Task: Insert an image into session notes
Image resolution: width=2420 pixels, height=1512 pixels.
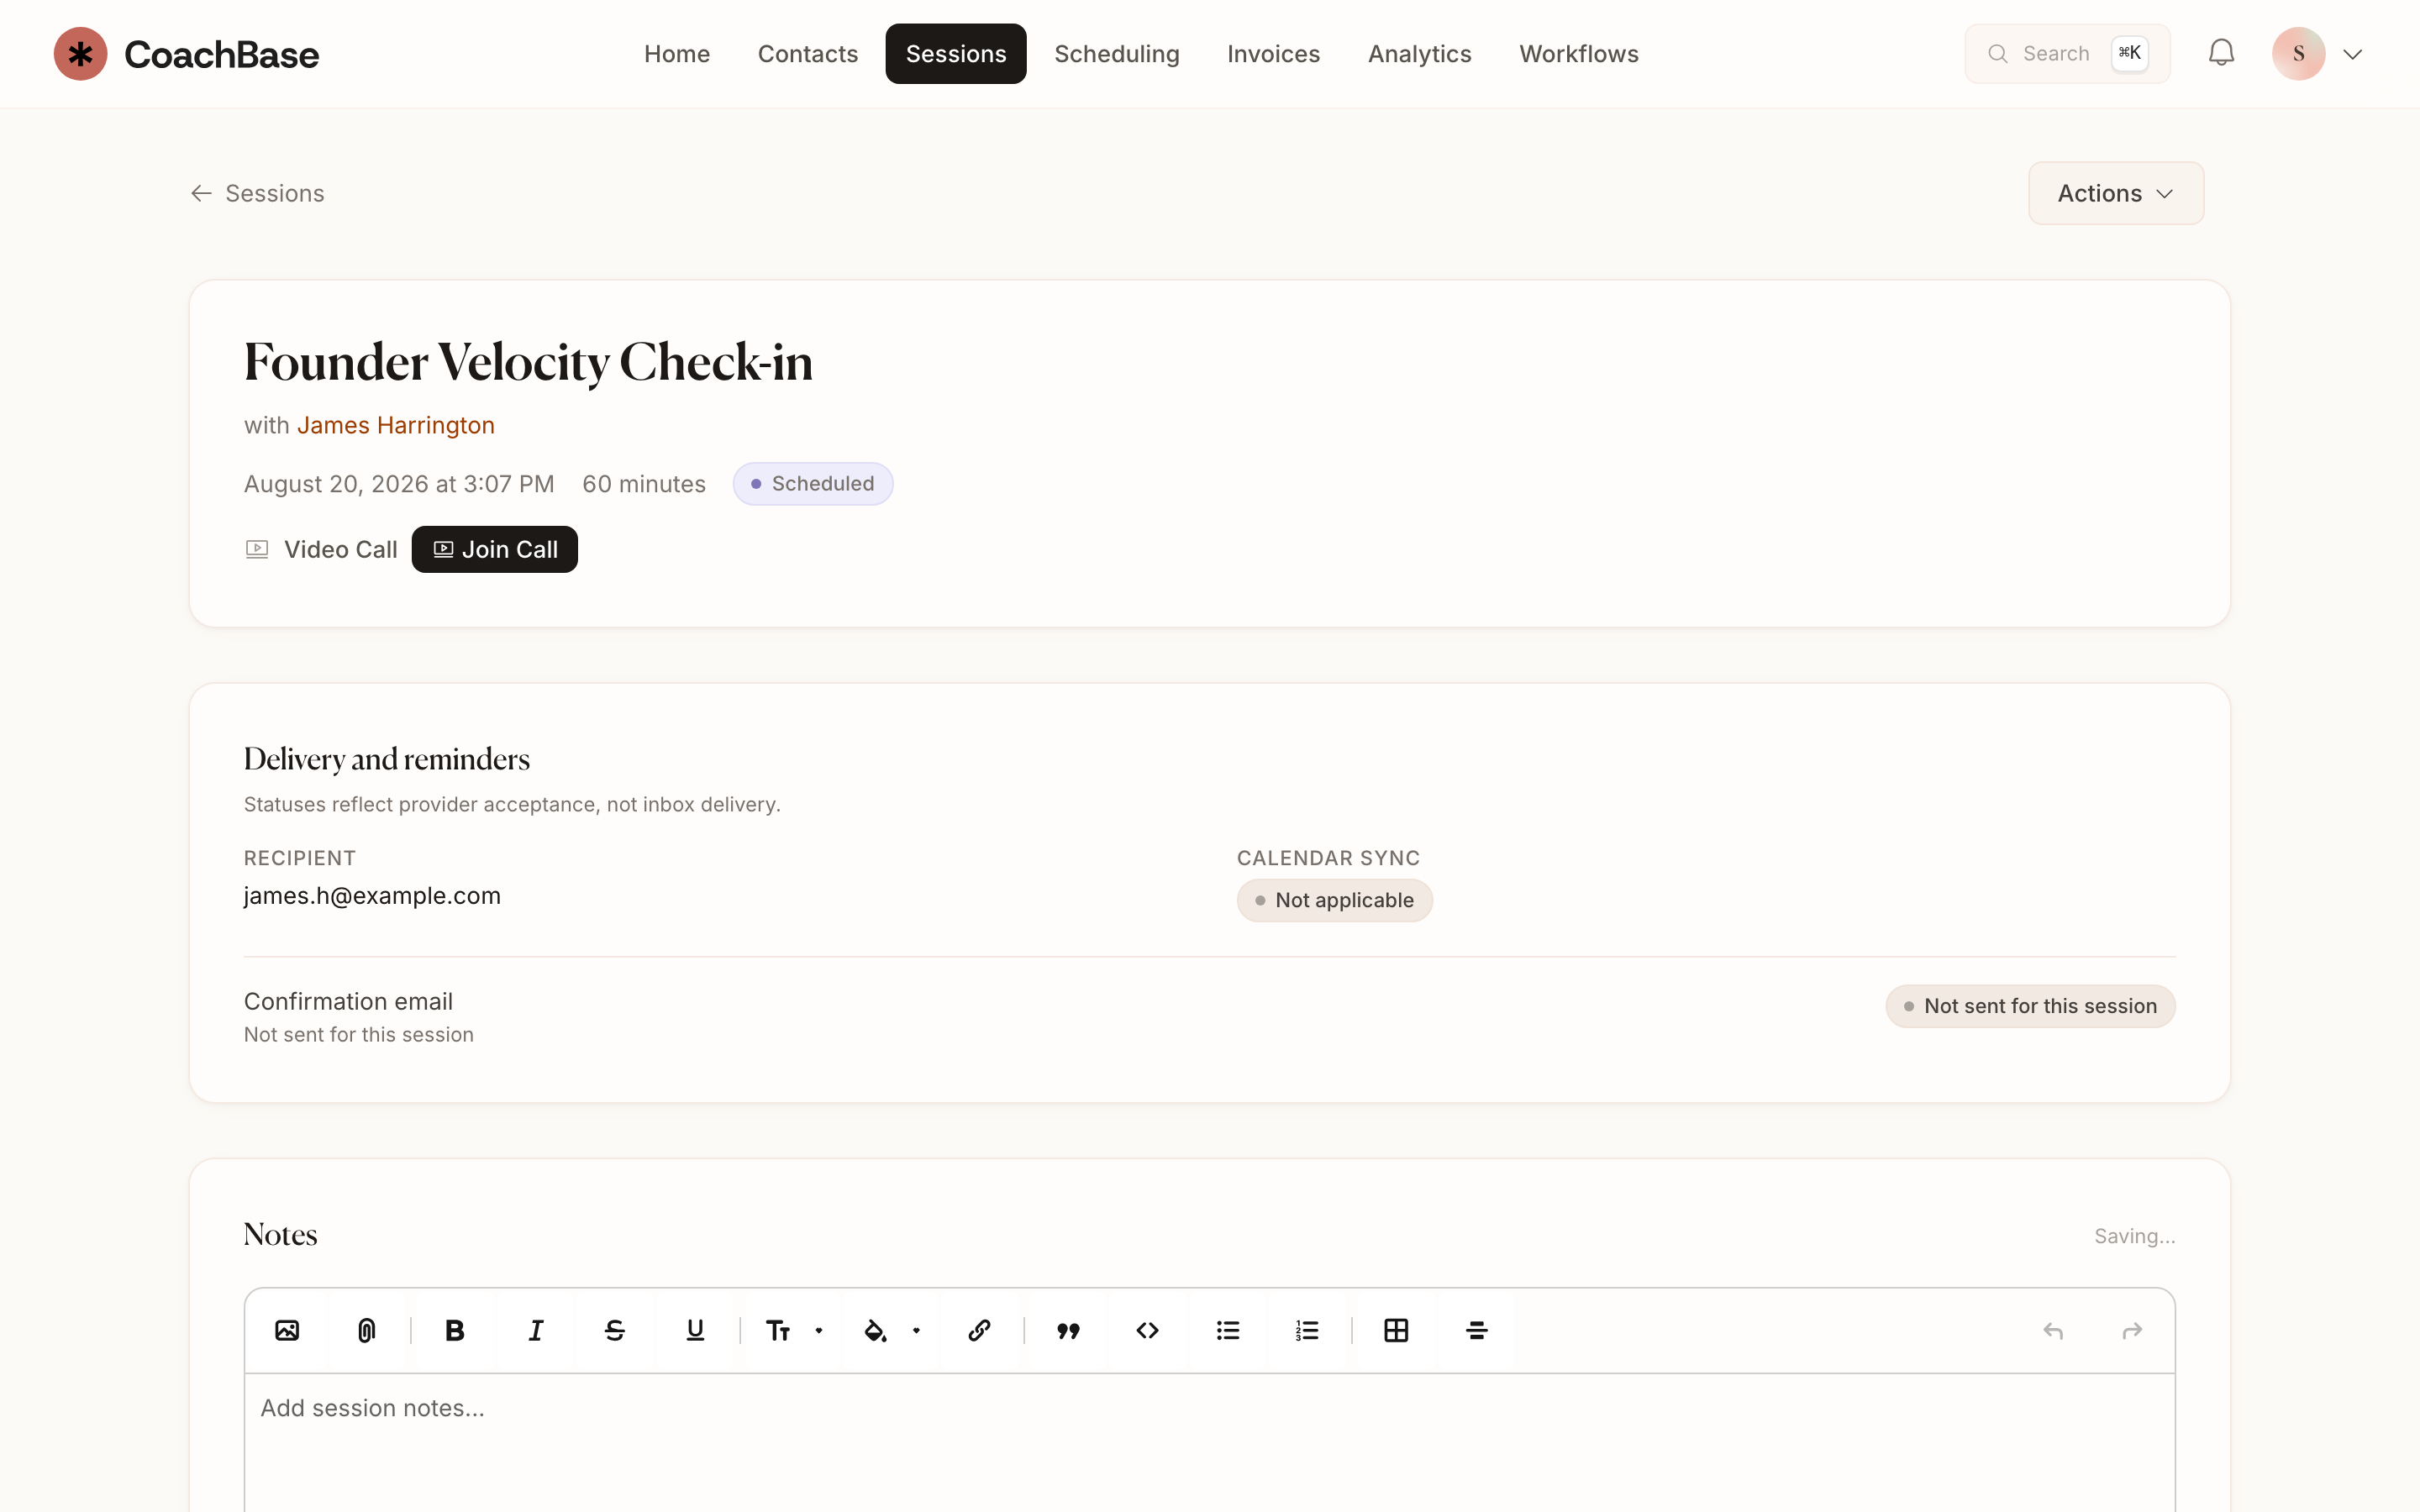Action: (287, 1330)
